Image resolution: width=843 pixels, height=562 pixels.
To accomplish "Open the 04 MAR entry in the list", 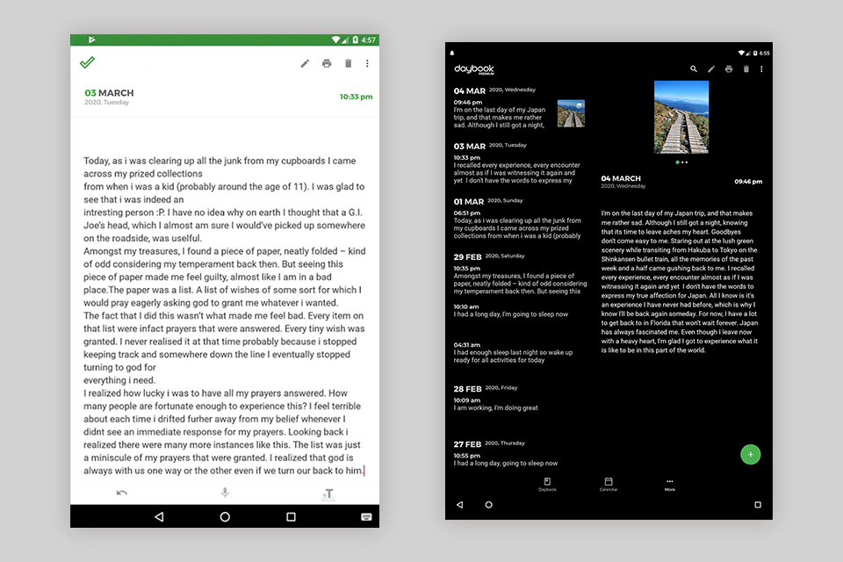I will point(519,108).
